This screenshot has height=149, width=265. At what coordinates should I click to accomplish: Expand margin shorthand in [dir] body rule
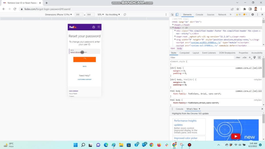182,71
